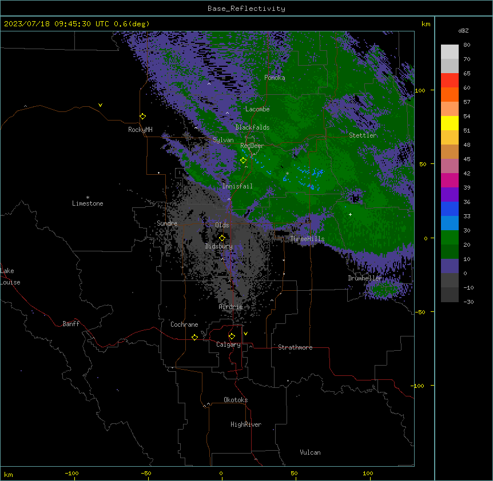This screenshot has height=481, width=493.
Task: Click the 80 value in the dBZ legend
Action: click(x=467, y=45)
